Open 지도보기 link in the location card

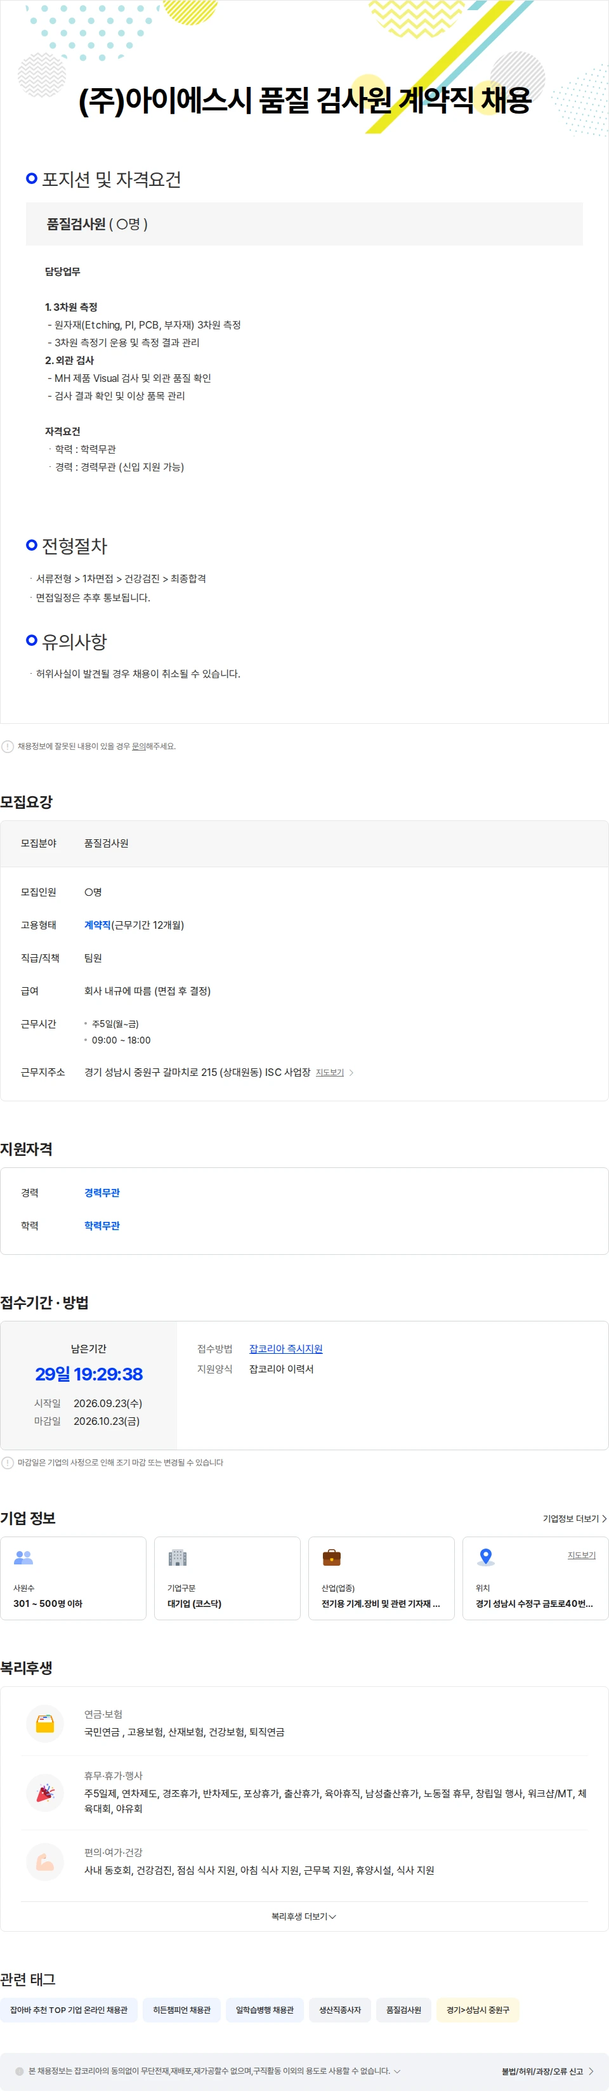pos(581,1556)
